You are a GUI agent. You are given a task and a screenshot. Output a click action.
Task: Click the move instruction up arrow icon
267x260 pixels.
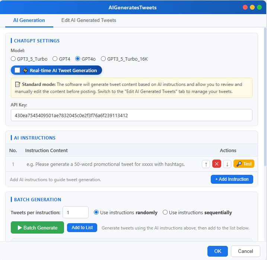tap(206, 164)
